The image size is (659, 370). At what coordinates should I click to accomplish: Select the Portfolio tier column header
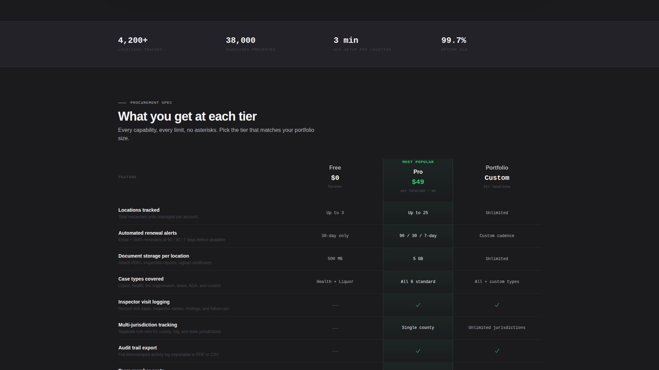pyautogui.click(x=497, y=168)
